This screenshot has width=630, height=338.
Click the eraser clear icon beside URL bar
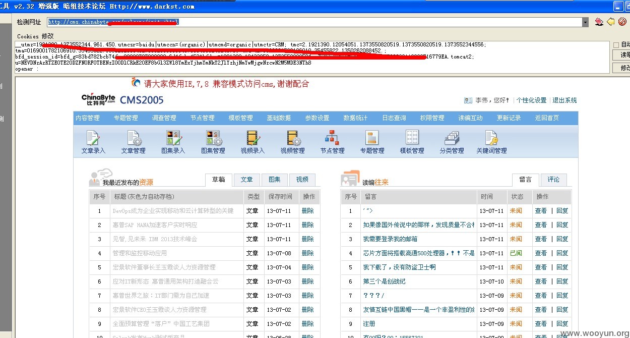click(599, 22)
